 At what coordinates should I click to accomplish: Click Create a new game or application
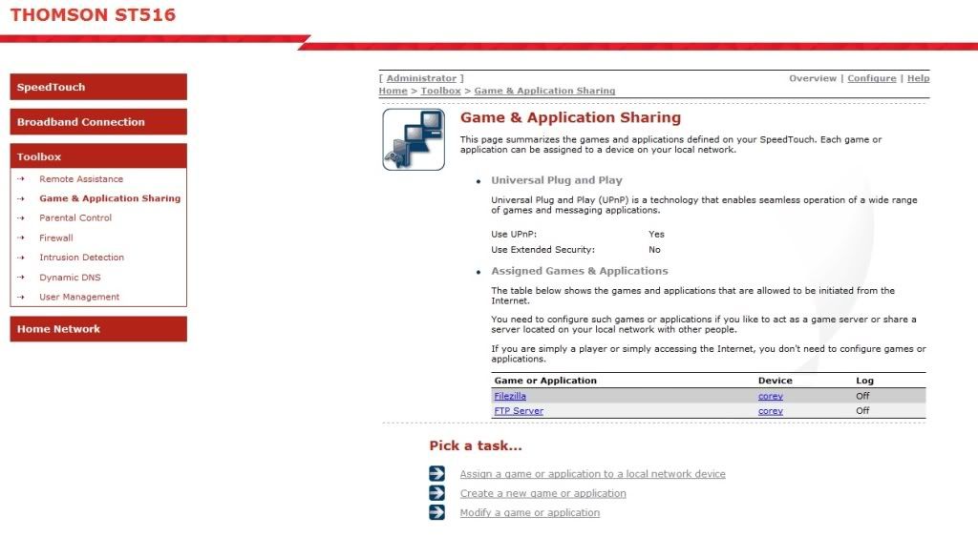coord(543,493)
